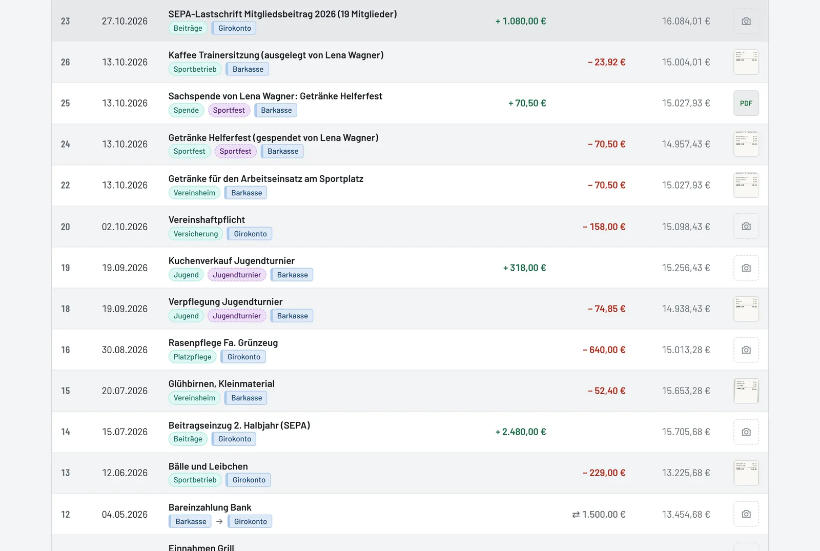Open receipt thumbnail for Glühbirnen, Kleinmaterial

746,391
